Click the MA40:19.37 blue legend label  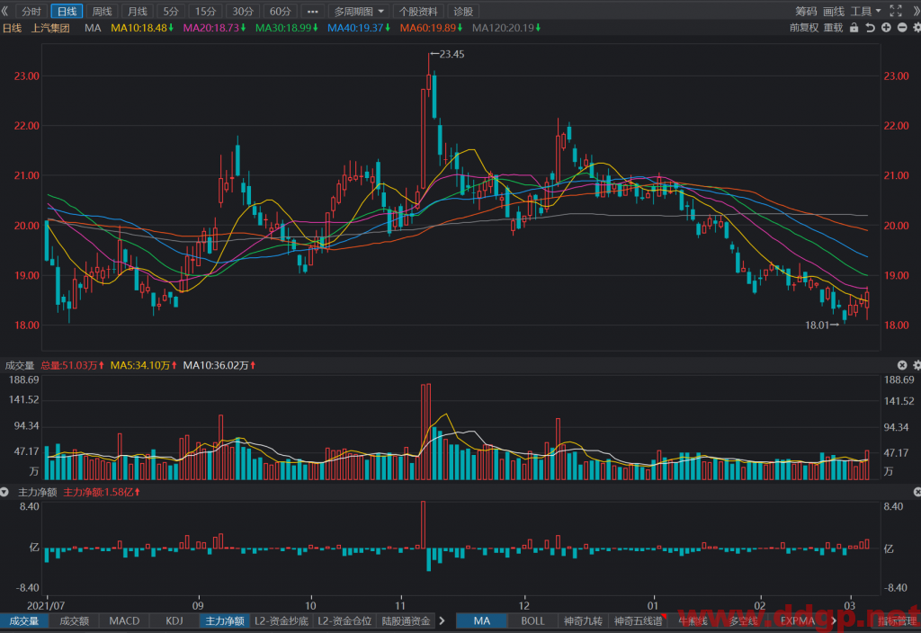[x=358, y=28]
